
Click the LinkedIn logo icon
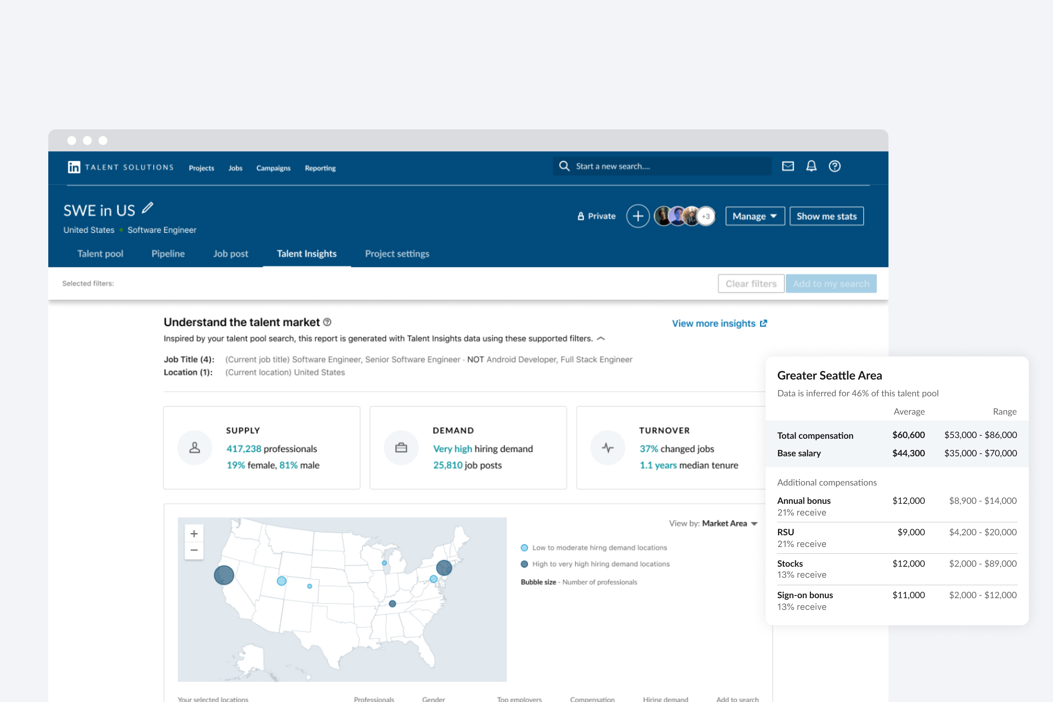point(74,167)
